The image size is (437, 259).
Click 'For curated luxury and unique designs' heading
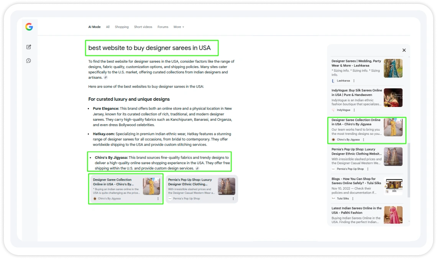129,99
